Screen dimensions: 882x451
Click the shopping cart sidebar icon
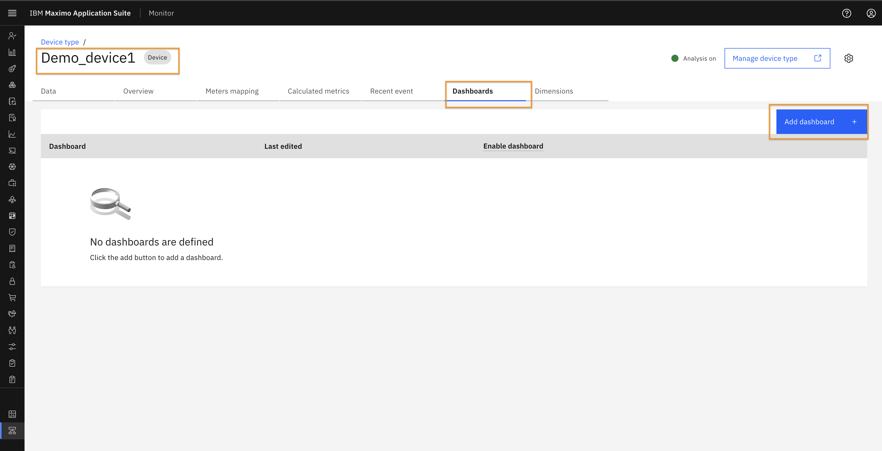click(x=12, y=298)
